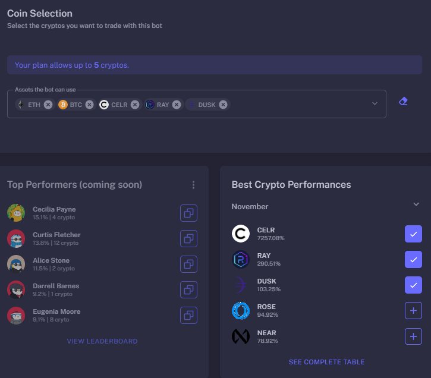The height and width of the screenshot is (378, 431).
Task: Remove the ETH chip from assets
Action: (x=48, y=105)
